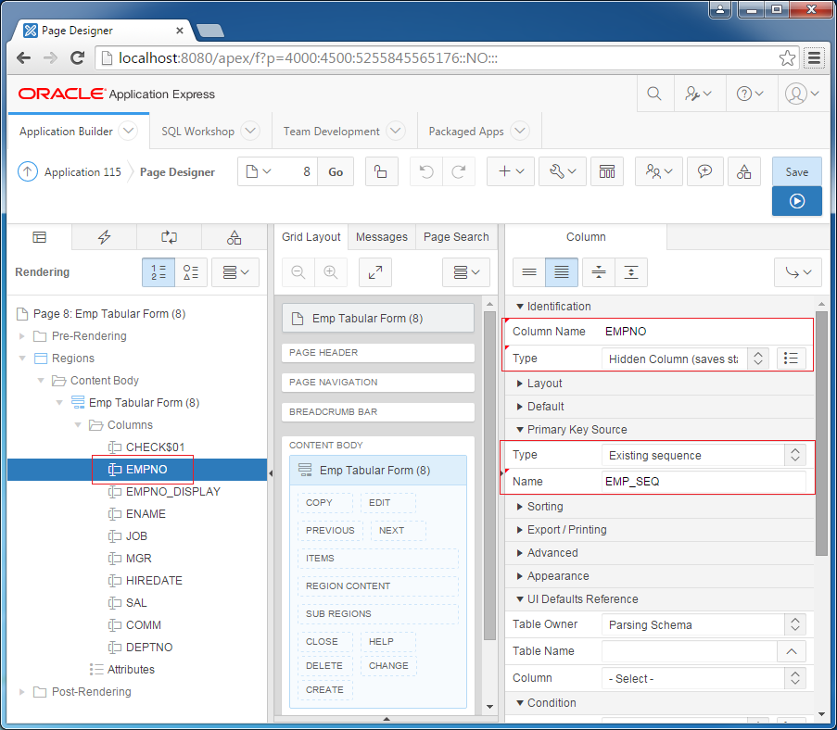Open Primary Key Source Type dropdown
The image size is (837, 730).
pos(704,455)
